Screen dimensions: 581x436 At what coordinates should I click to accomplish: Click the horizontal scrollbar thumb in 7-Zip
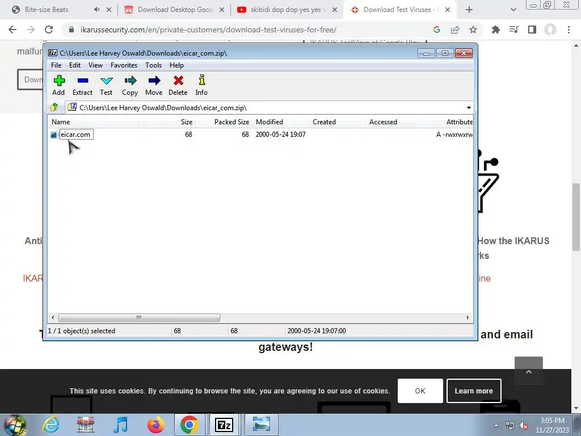(x=139, y=317)
